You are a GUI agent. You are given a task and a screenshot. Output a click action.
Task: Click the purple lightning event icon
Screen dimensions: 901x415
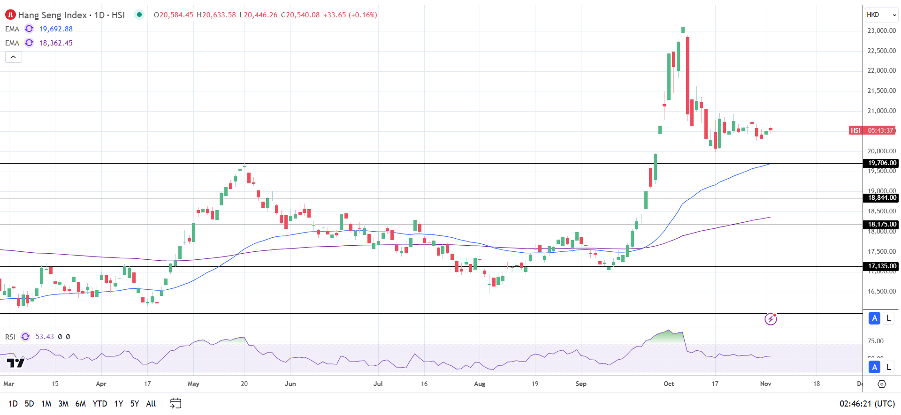pyautogui.click(x=771, y=319)
